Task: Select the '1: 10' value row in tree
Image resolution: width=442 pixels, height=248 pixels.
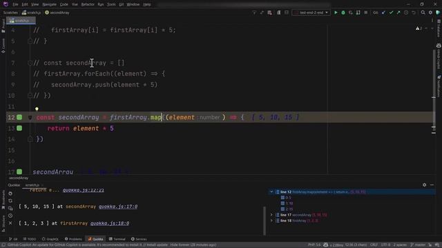Action: click(287, 203)
